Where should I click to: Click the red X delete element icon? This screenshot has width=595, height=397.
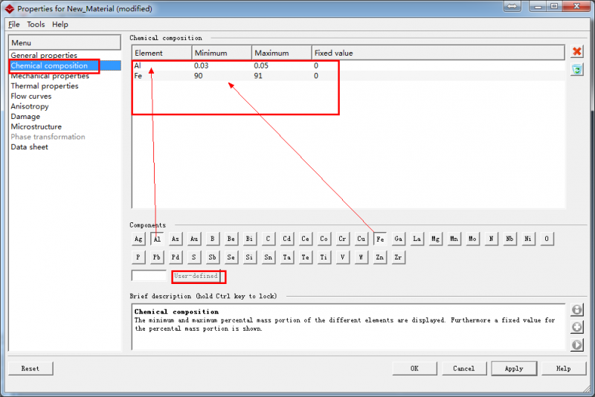pyautogui.click(x=577, y=51)
